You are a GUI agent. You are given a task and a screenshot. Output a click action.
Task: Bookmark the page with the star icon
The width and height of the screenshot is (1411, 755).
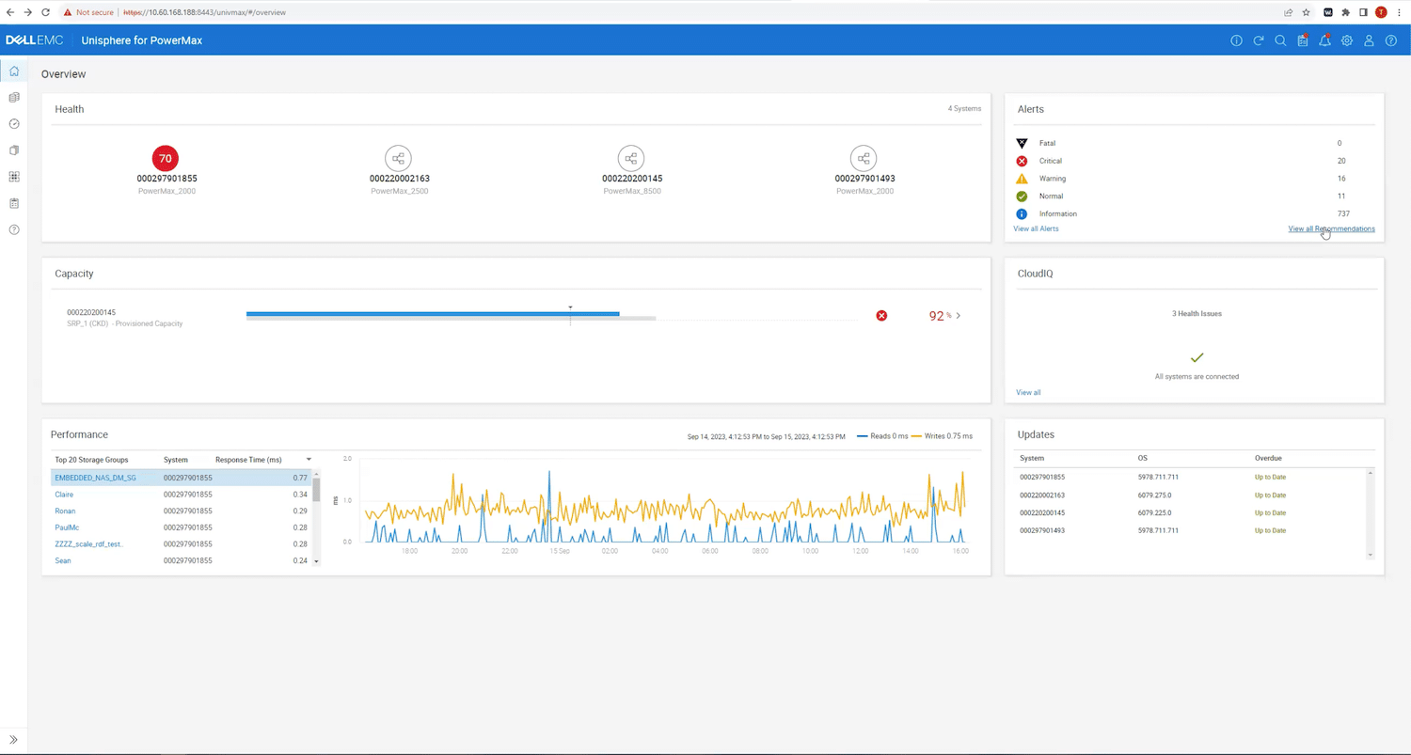click(1306, 12)
